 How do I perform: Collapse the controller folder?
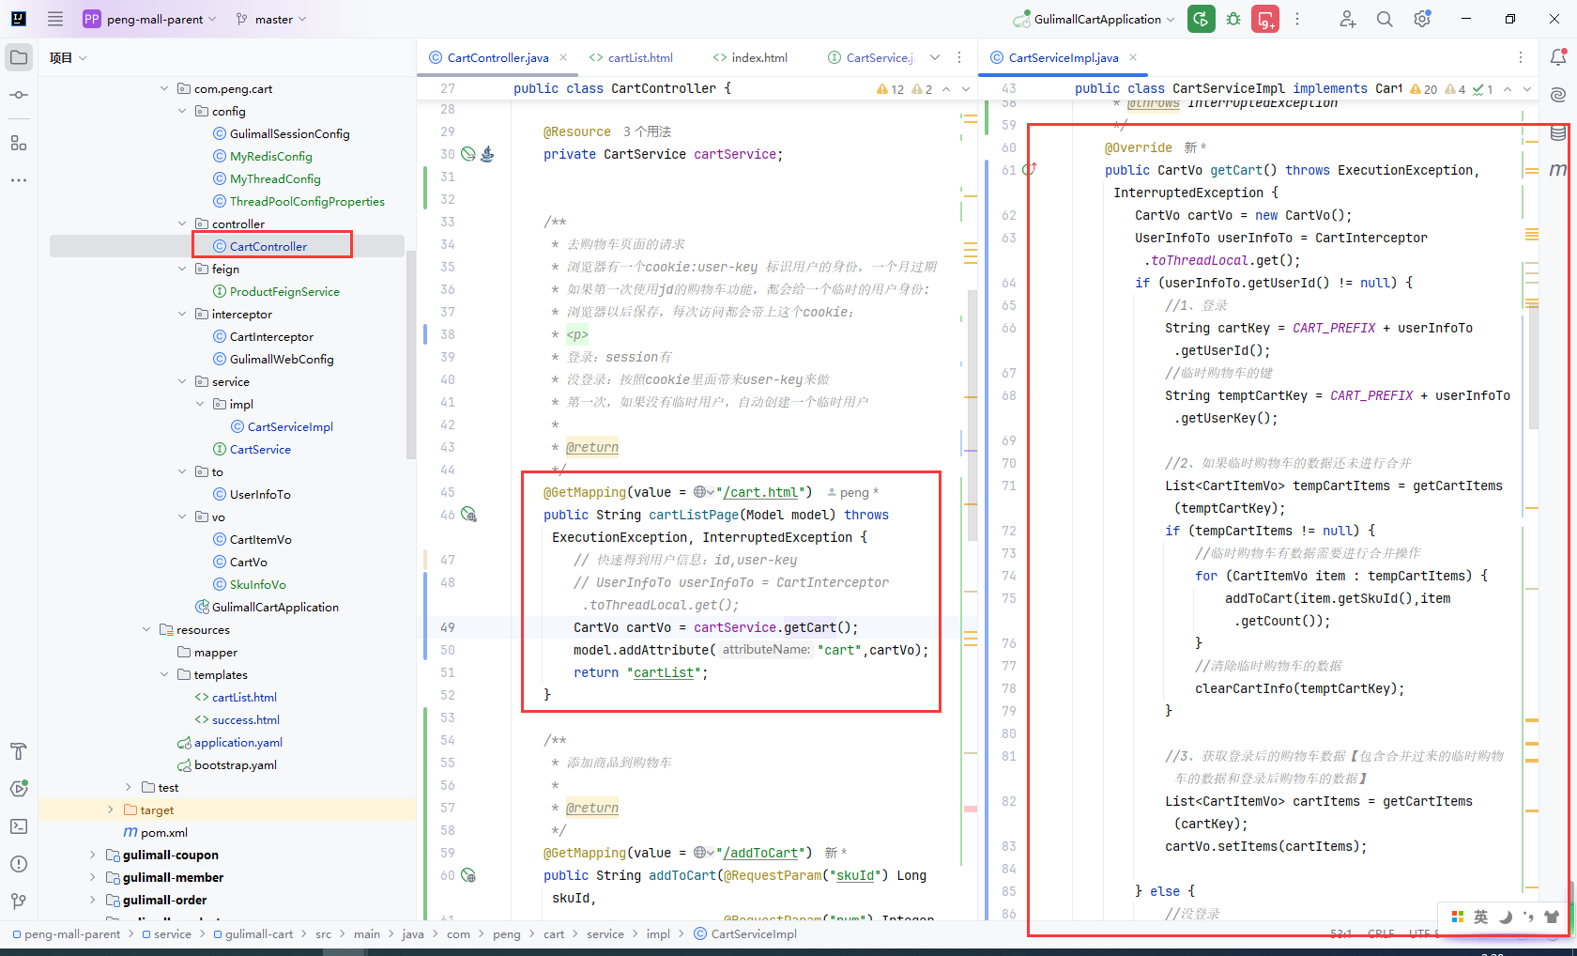(x=182, y=224)
